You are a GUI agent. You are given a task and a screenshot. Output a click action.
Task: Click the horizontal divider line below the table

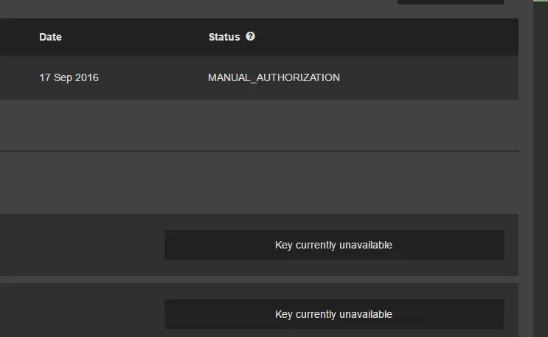(259, 151)
